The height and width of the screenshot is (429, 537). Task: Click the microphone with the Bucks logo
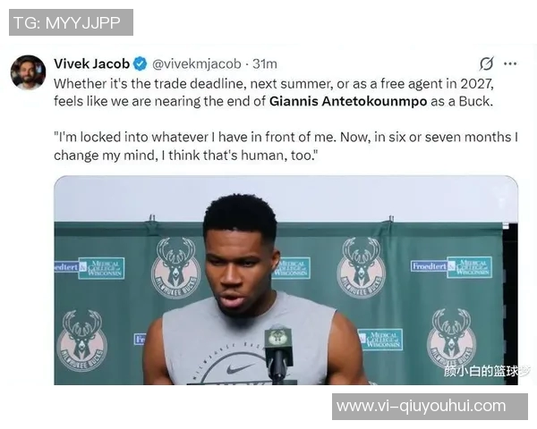[278, 354]
